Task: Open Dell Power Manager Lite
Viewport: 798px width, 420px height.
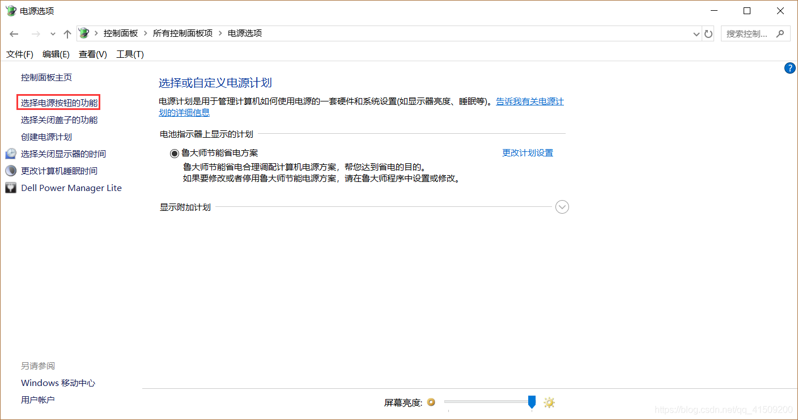Action: (x=71, y=188)
